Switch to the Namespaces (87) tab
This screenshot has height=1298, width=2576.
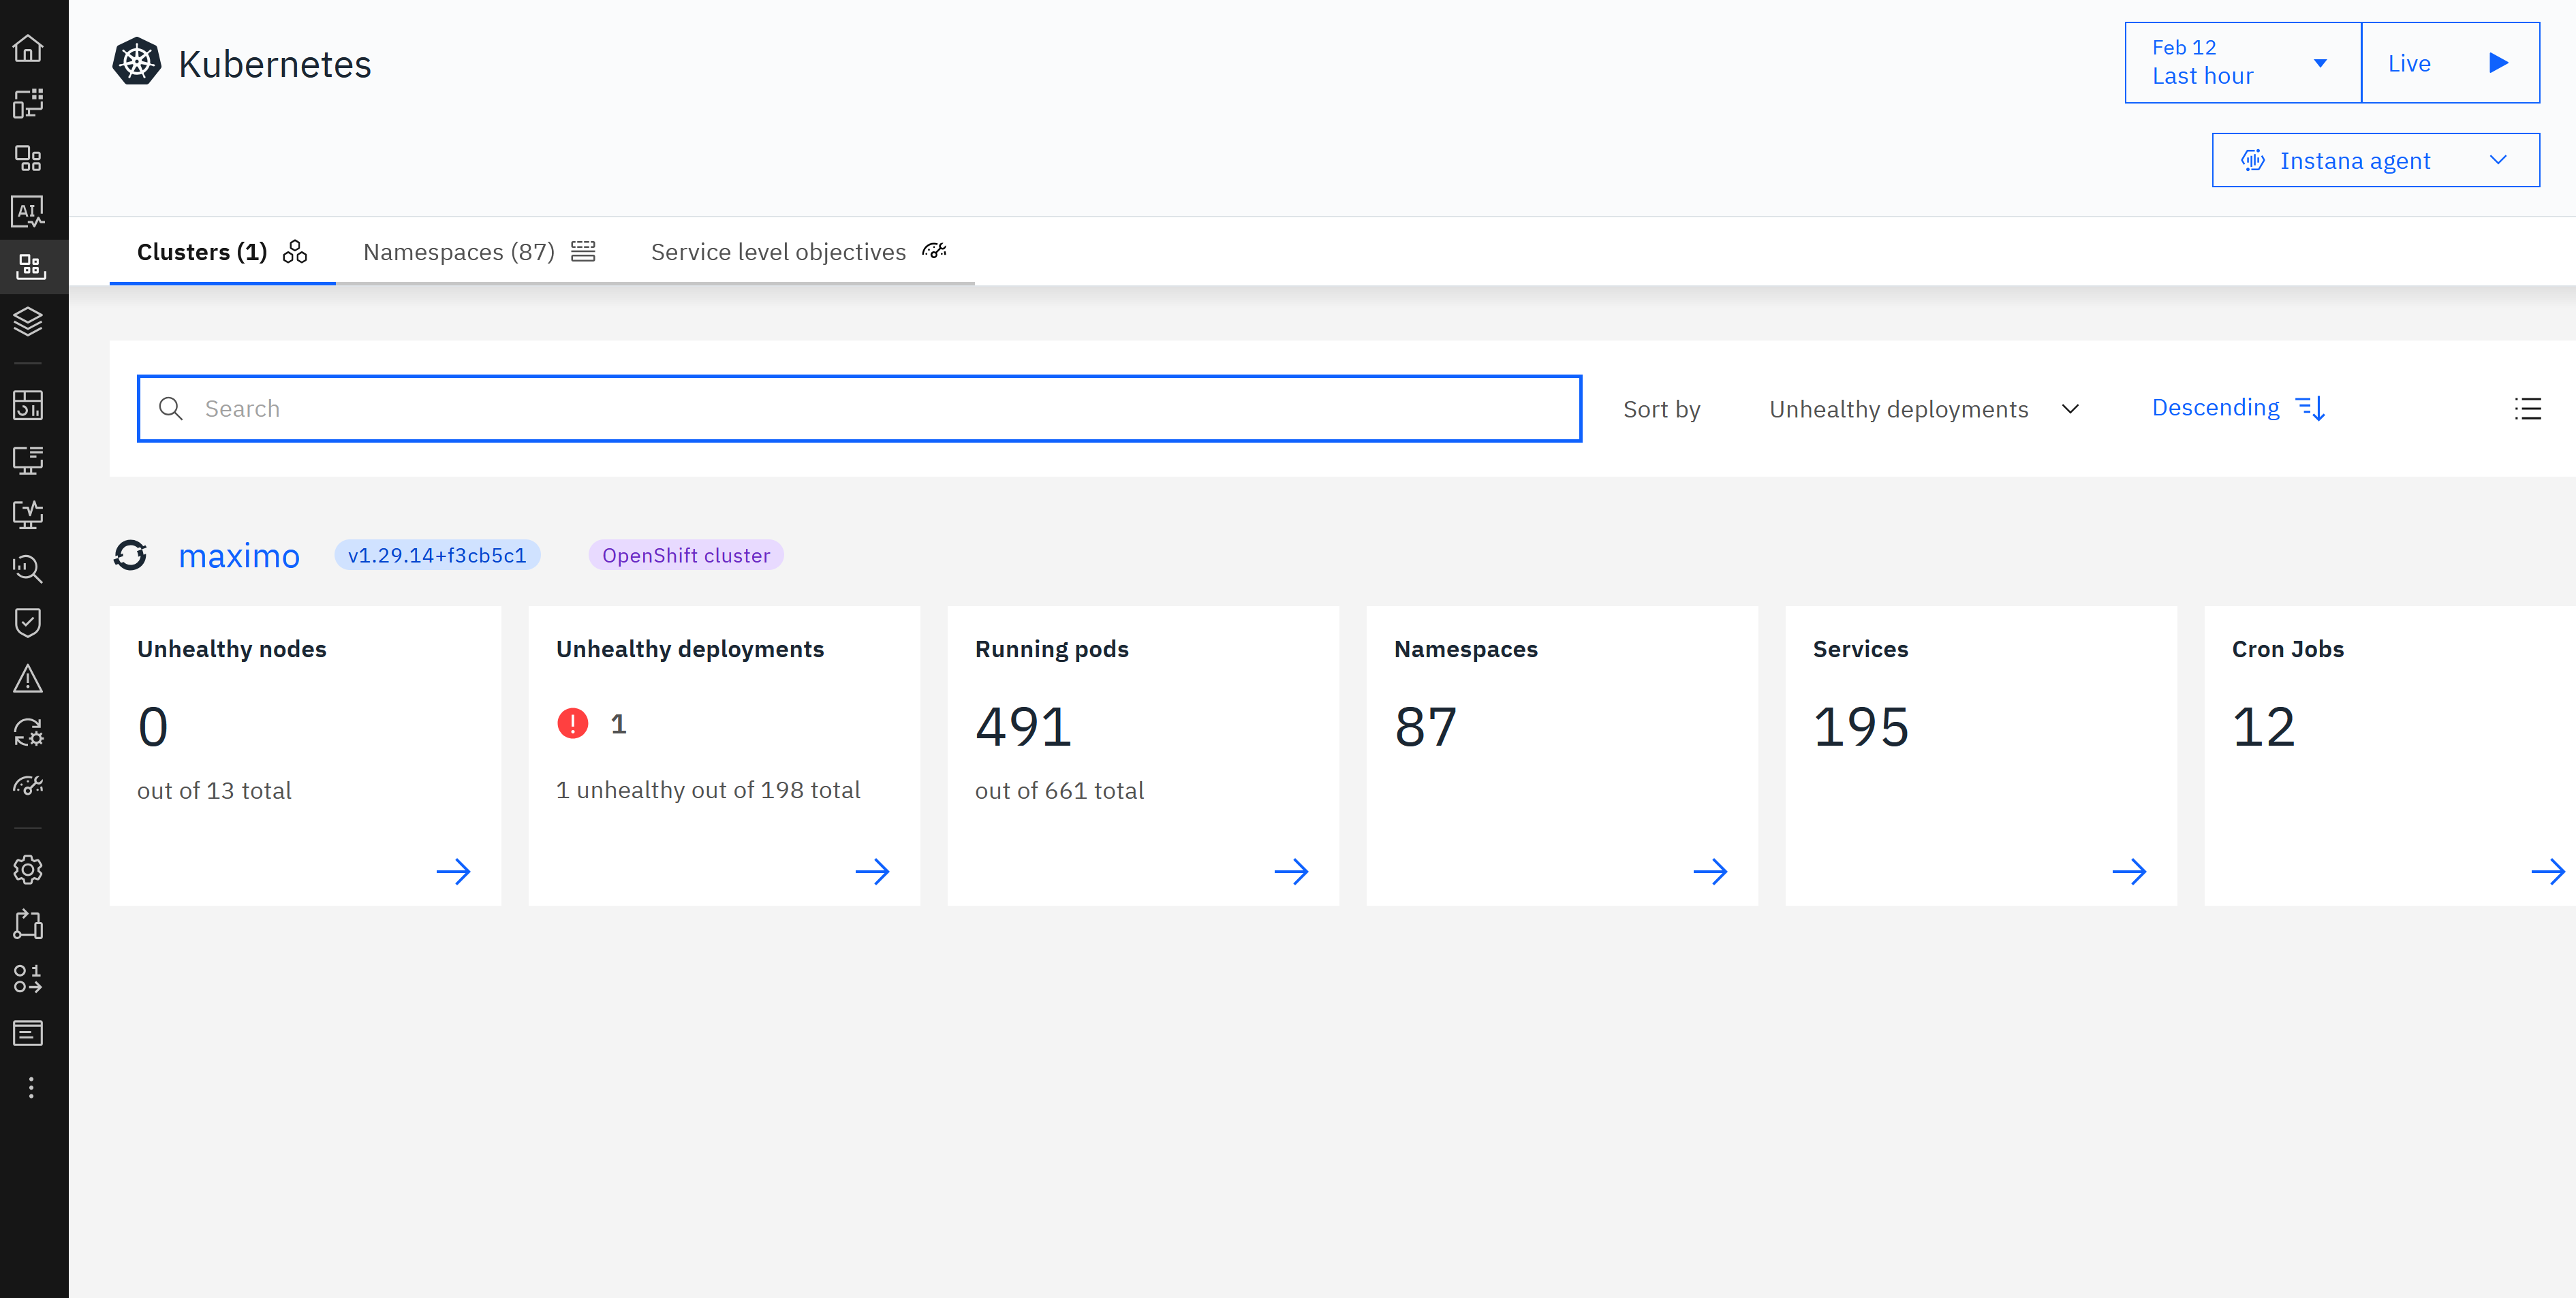tap(479, 252)
